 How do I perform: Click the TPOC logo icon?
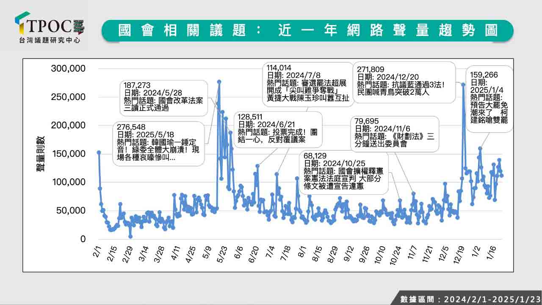pos(22,23)
